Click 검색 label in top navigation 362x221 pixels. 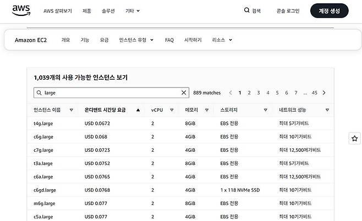click(x=256, y=11)
